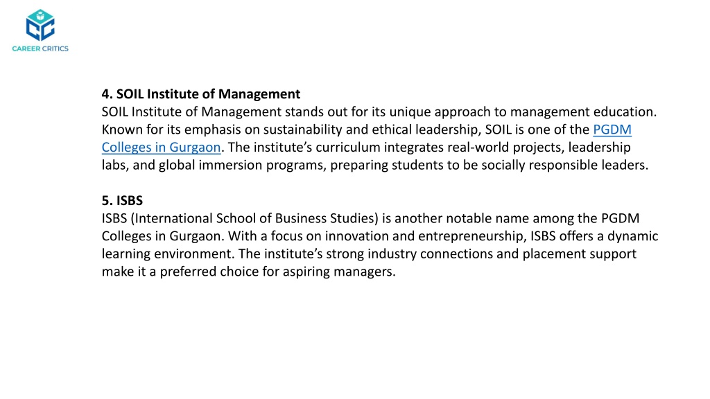Click the phrase aspiring managers
The height and width of the screenshot is (399, 710).
tap(338, 272)
